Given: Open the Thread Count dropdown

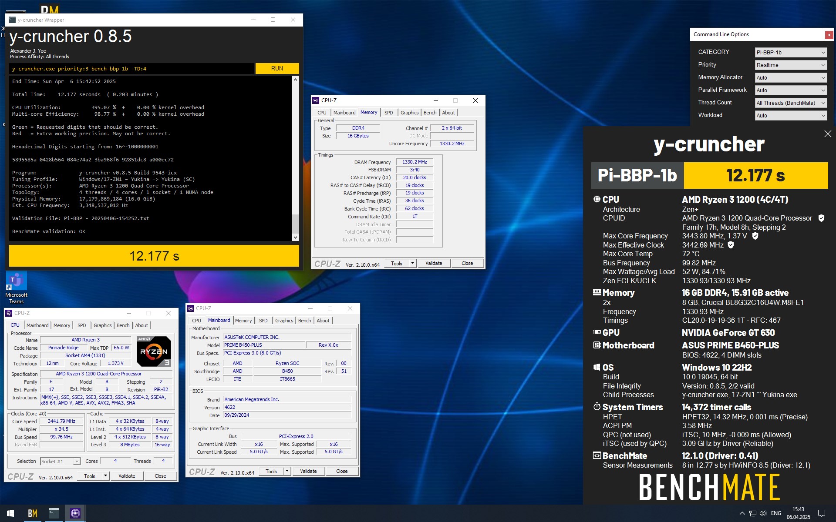Looking at the screenshot, I should point(791,103).
